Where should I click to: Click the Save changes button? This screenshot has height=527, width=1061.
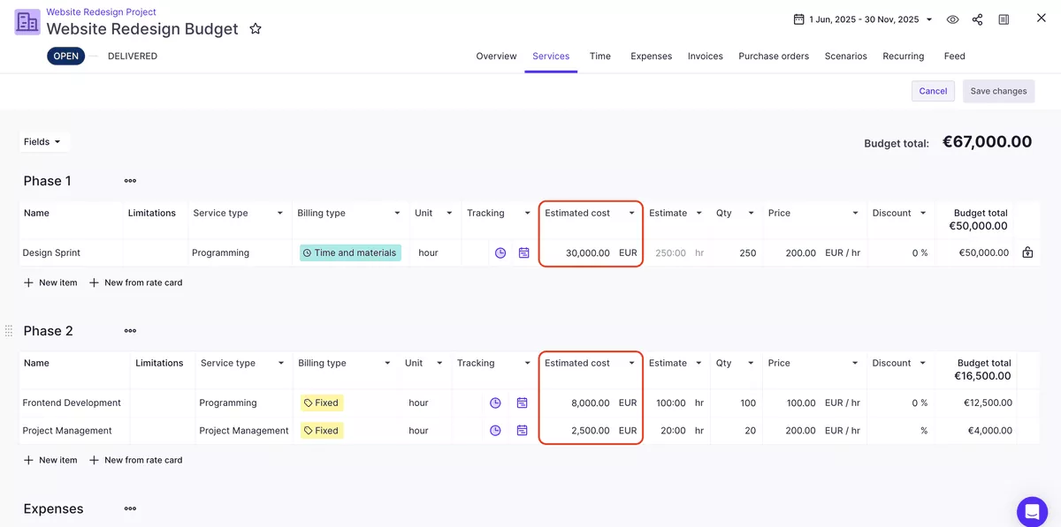click(x=998, y=91)
